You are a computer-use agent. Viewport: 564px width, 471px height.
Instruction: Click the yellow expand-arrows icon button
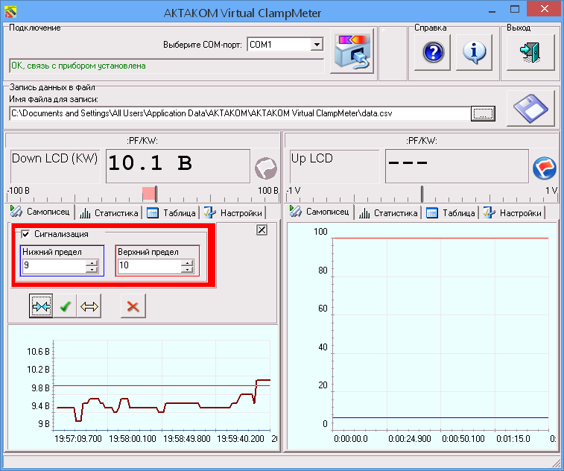click(89, 306)
